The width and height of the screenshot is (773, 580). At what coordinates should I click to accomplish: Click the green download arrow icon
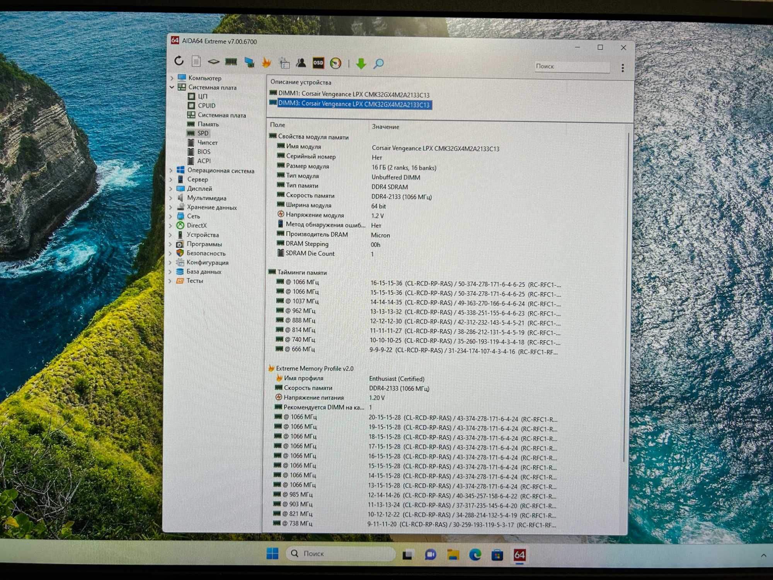(361, 63)
